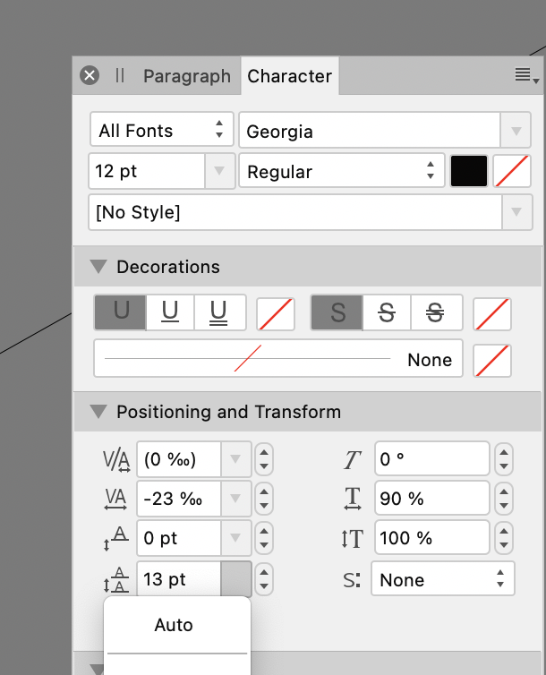The height and width of the screenshot is (675, 546).
Task: Open the Regular font style dropdown
Action: pyautogui.click(x=342, y=171)
